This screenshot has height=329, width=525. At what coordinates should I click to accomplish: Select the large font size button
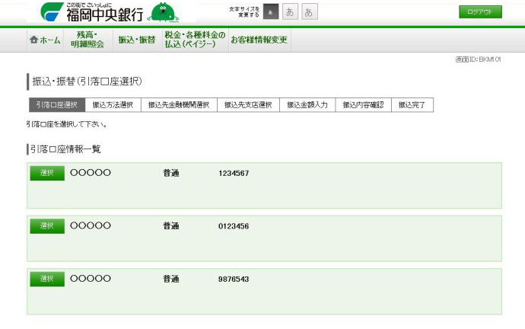[x=310, y=12]
